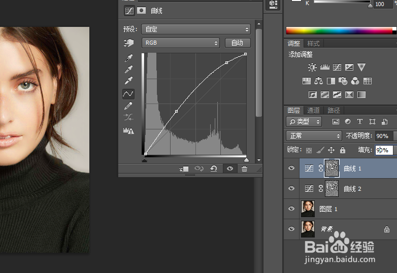Switch to the 通道 tab

tap(313, 110)
